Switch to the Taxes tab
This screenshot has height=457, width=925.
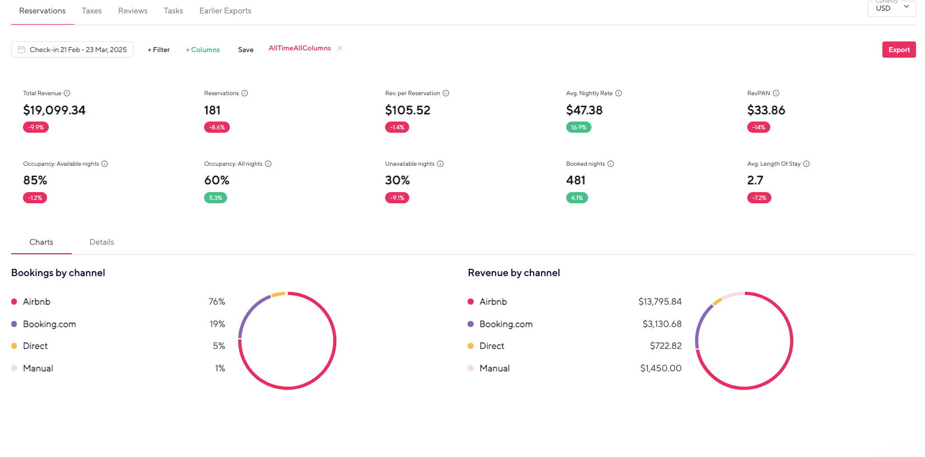tap(91, 11)
